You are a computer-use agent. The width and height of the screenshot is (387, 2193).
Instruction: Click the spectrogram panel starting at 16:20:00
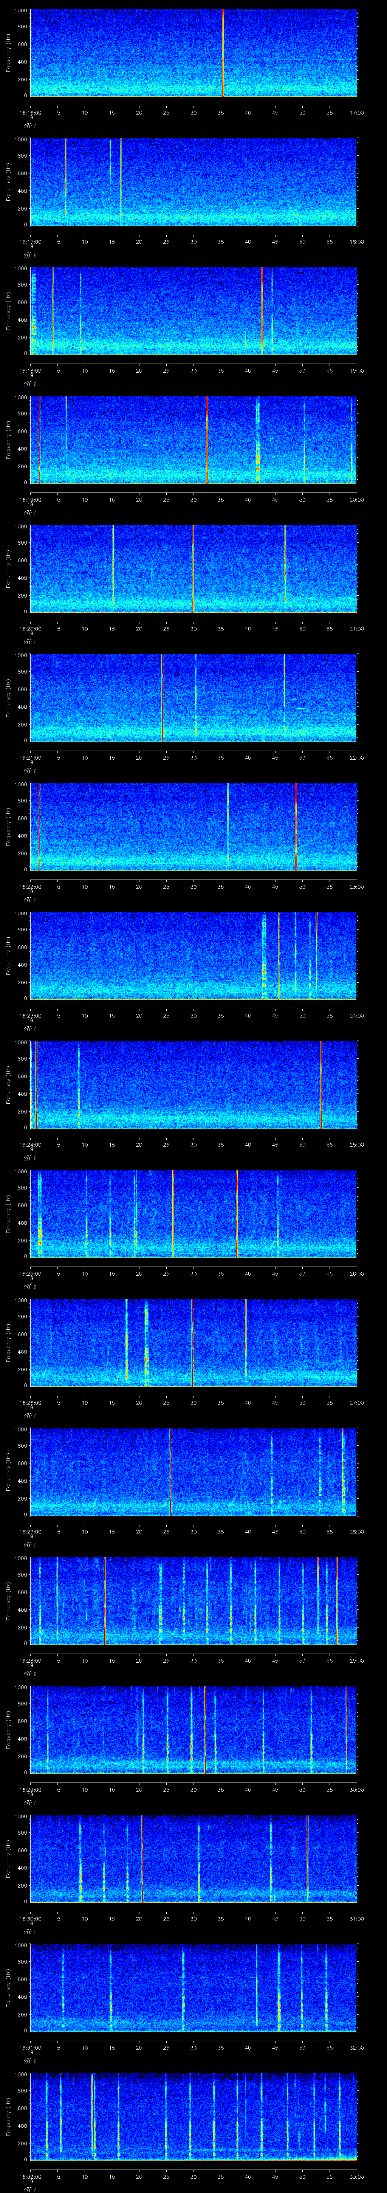(194, 569)
